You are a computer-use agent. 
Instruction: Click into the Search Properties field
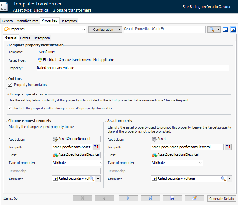pos(164,29)
